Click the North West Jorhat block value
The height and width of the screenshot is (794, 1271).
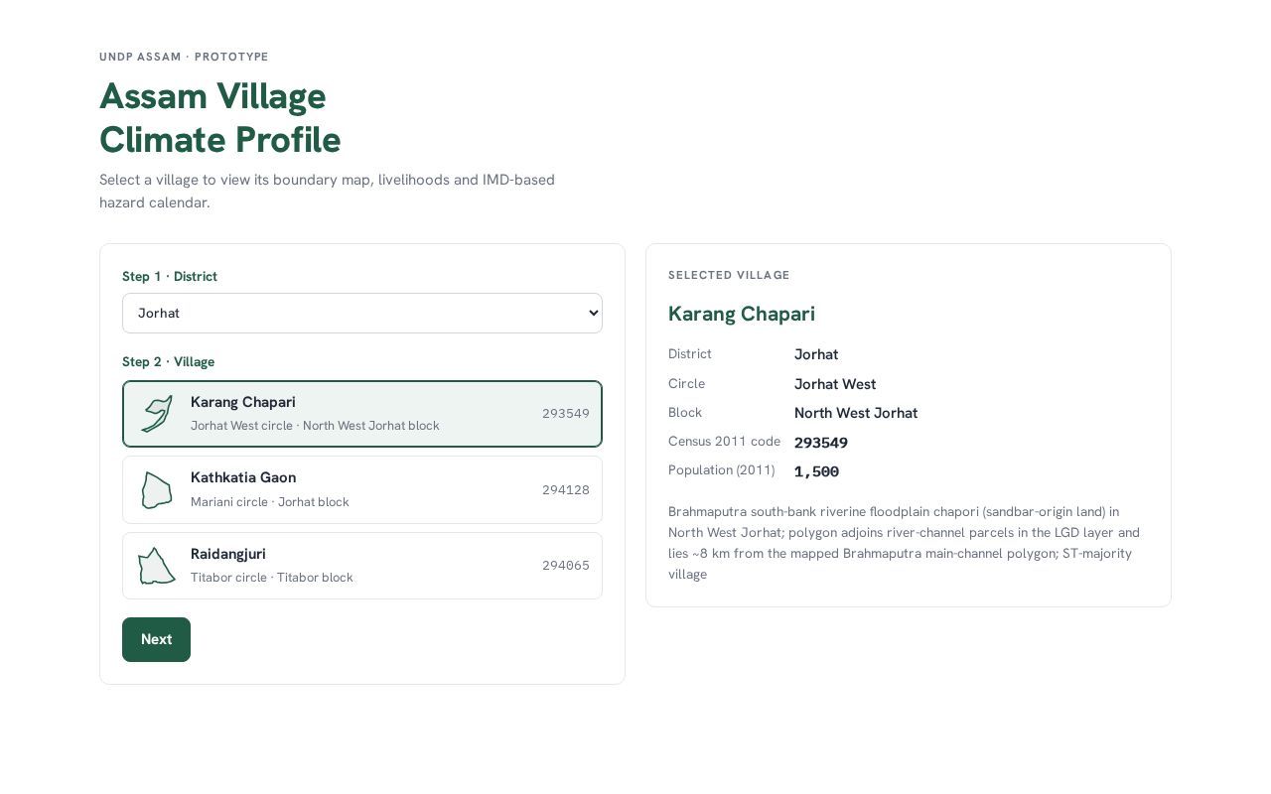856,413
